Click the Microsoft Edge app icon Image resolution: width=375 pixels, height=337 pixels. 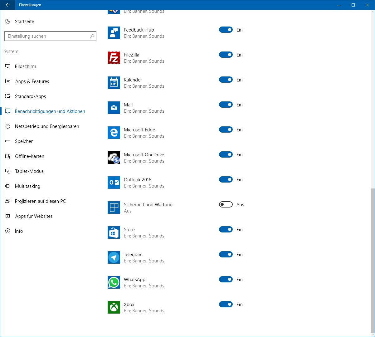114,133
